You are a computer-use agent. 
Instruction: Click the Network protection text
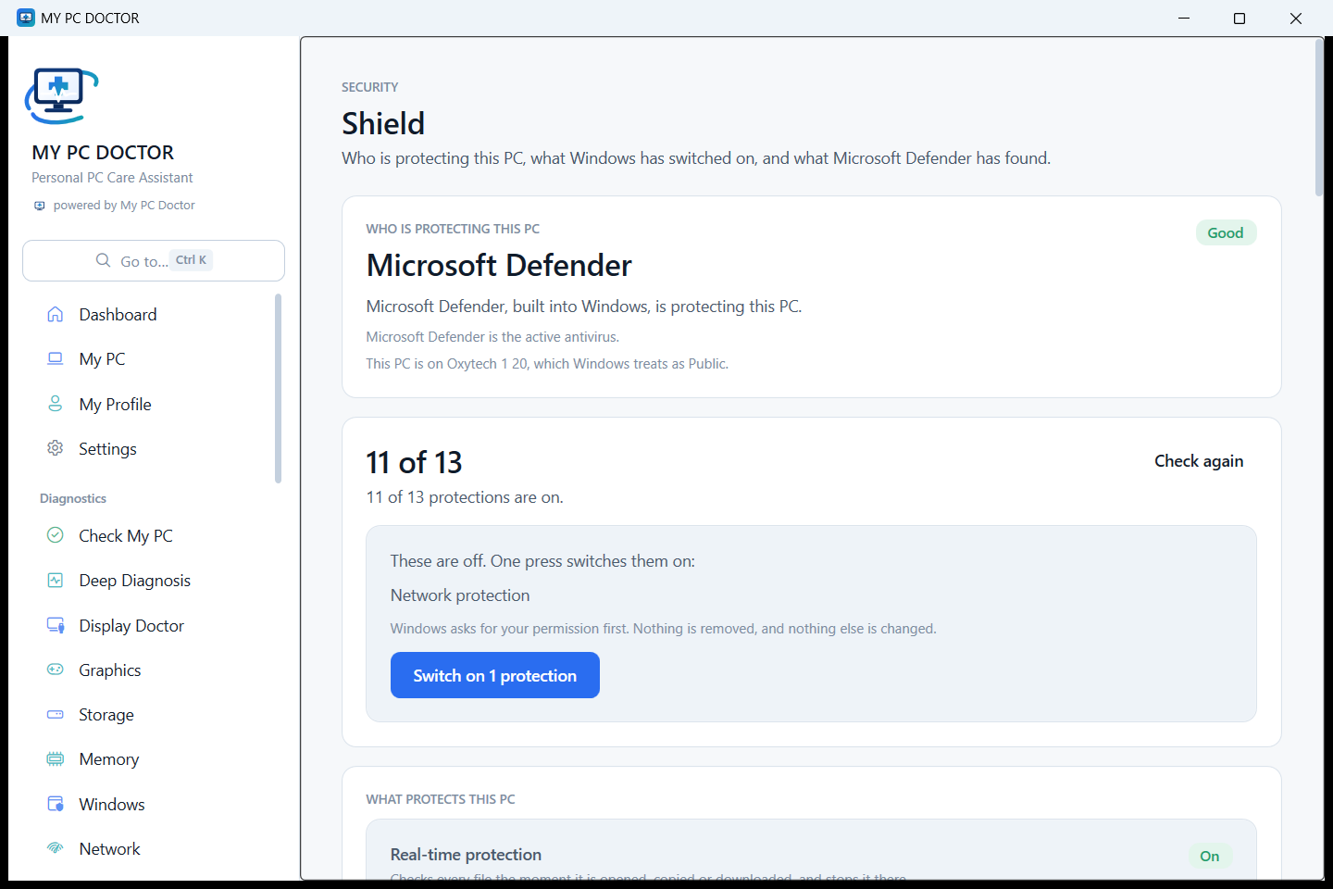click(460, 595)
